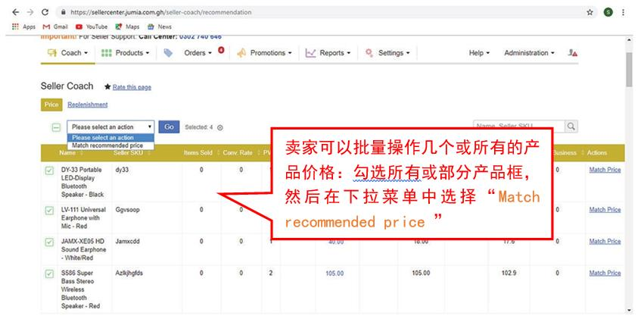The height and width of the screenshot is (325, 644).
Task: Click the page vertical scrollbar thumb
Action: click(629, 69)
